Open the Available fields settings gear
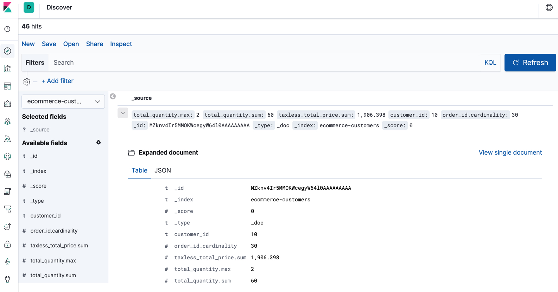The image size is (558, 292). click(99, 142)
